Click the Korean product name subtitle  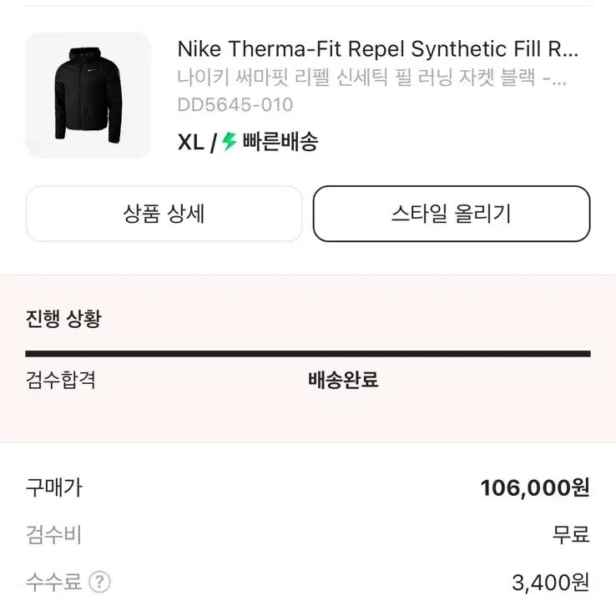point(371,78)
